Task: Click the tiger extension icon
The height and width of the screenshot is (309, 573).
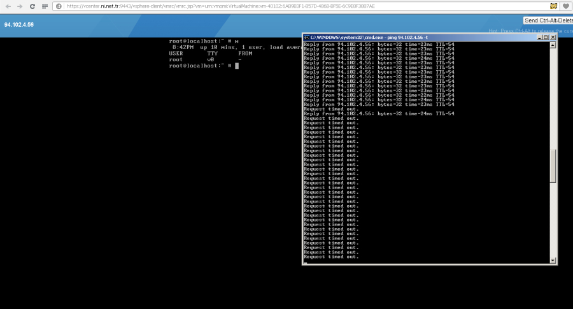Action: coord(554,6)
